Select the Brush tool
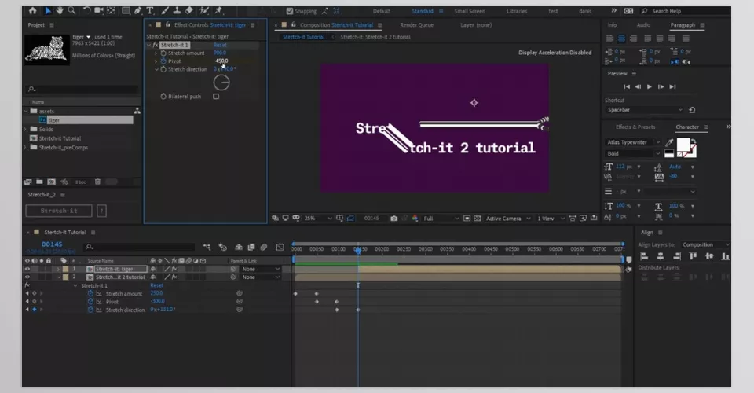Image resolution: width=754 pixels, height=393 pixels. pos(166,10)
